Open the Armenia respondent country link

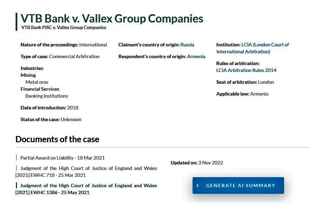196,56
